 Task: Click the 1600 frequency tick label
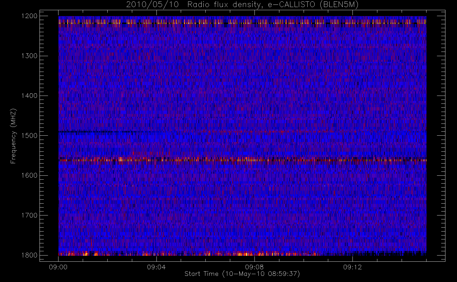click(29, 175)
